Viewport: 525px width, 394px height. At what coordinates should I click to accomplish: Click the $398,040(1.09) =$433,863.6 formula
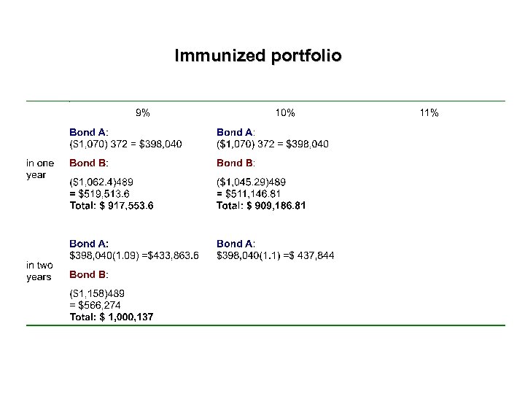(134, 255)
